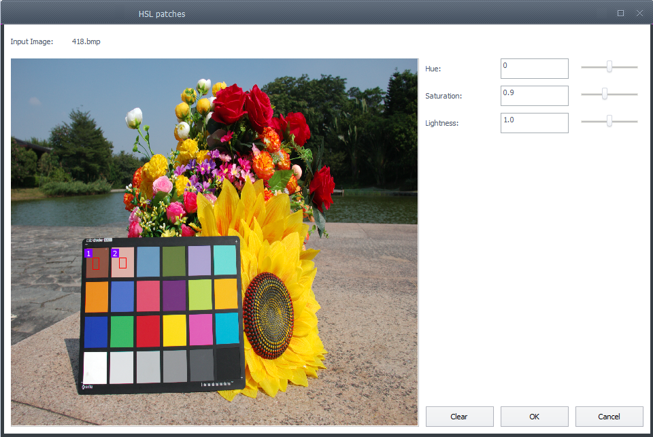
Task: Confirm with the OK button
Action: point(534,417)
